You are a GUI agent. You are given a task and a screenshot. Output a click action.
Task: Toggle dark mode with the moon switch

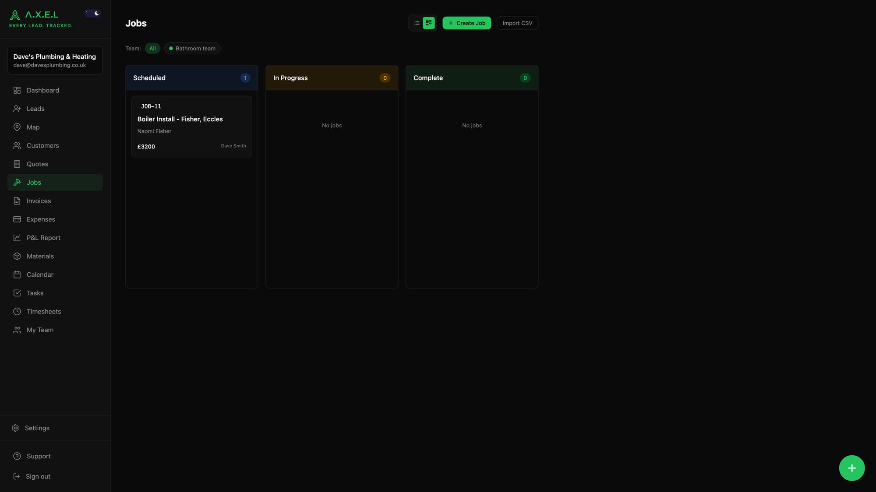tap(93, 13)
